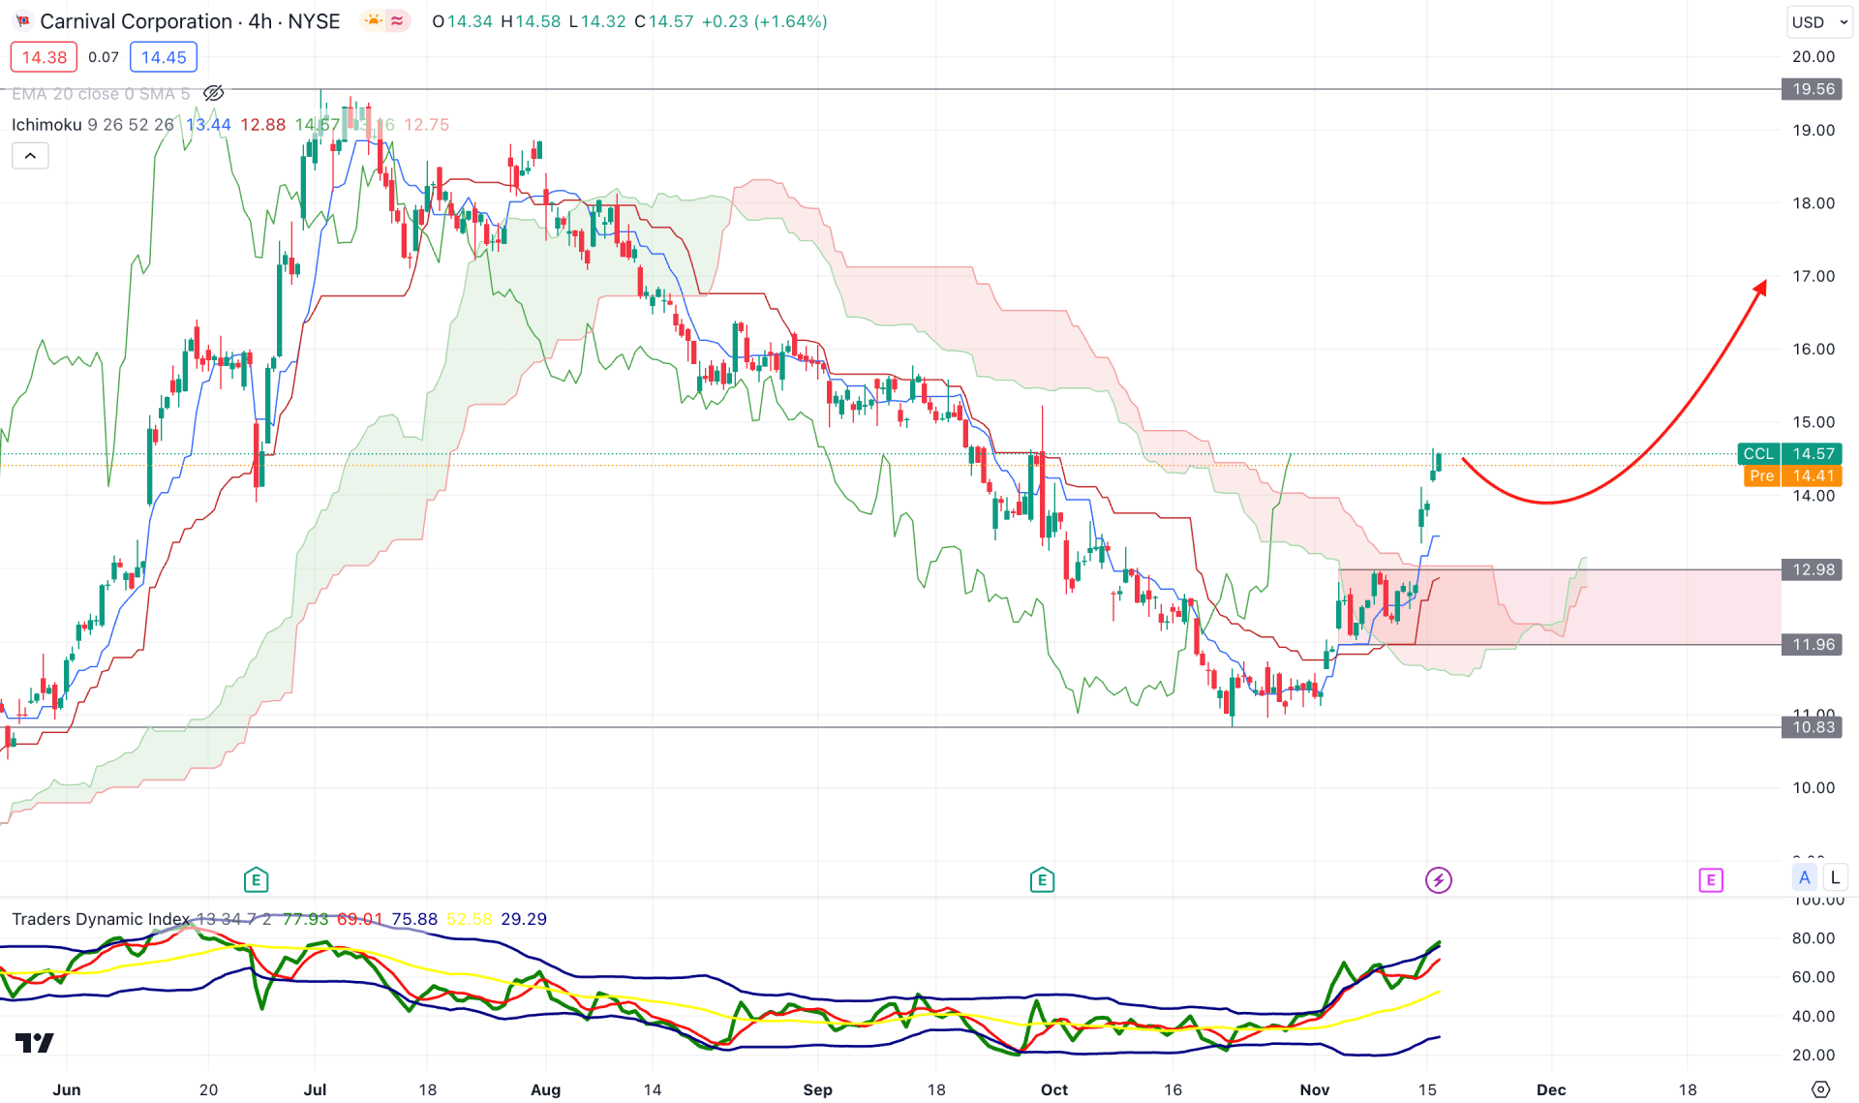This screenshot has width=1859, height=1103.
Task: Toggle log scale L button
Action: pos(1835,878)
